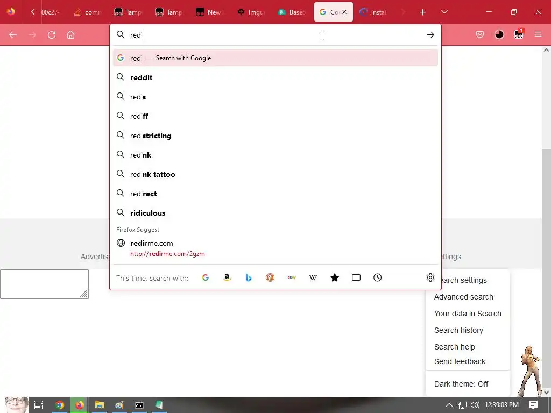
Task: Choose the 'redink tattoo' suggestion
Action: pos(275,174)
